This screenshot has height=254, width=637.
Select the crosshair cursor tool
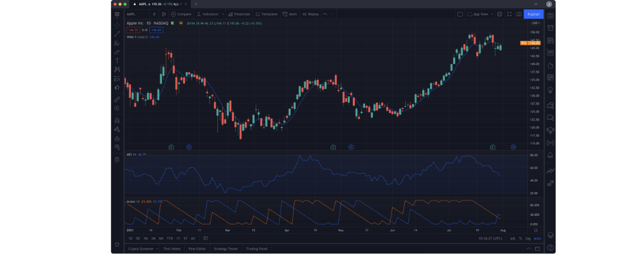pos(117,25)
